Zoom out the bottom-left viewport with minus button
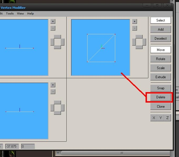The width and height of the screenshot is (179, 157). tap(53, 92)
